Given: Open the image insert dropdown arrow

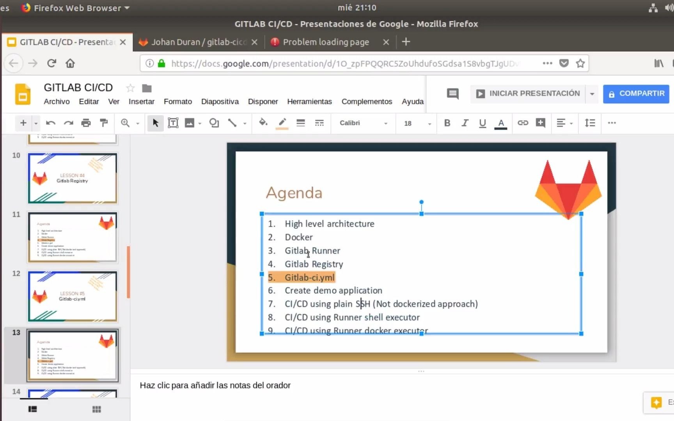Looking at the screenshot, I should (200, 124).
